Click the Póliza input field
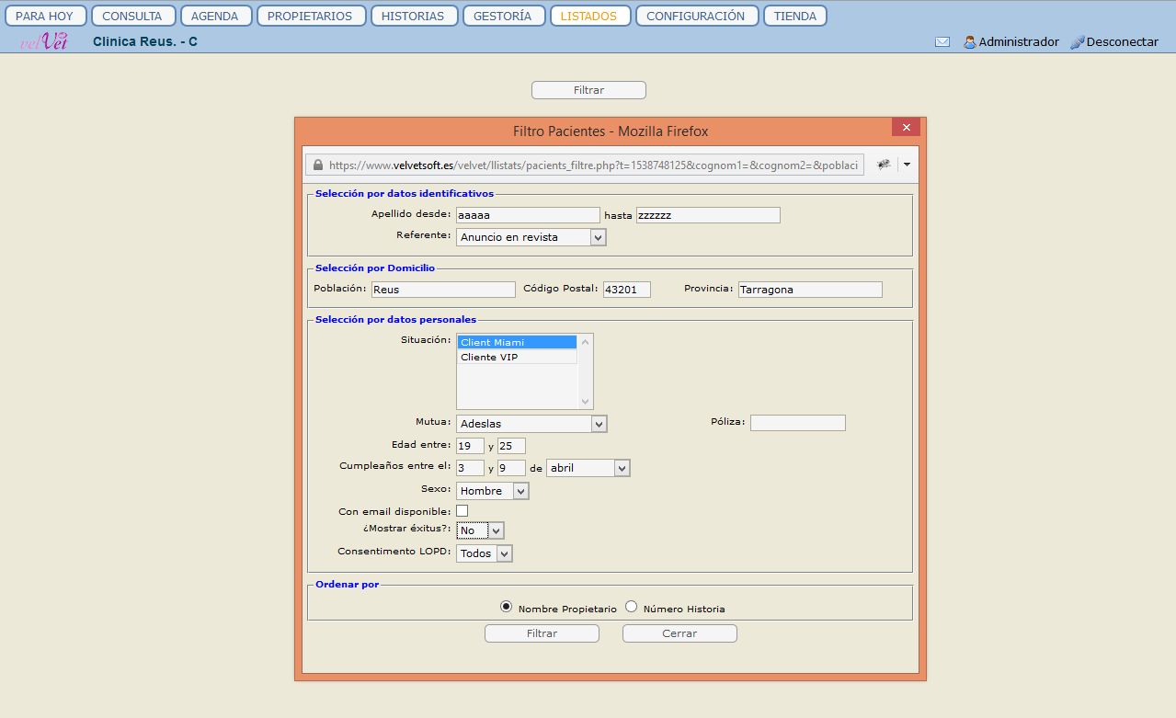Image resolution: width=1176 pixels, height=718 pixels. (x=797, y=423)
